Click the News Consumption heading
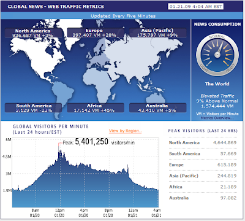 coord(217,24)
